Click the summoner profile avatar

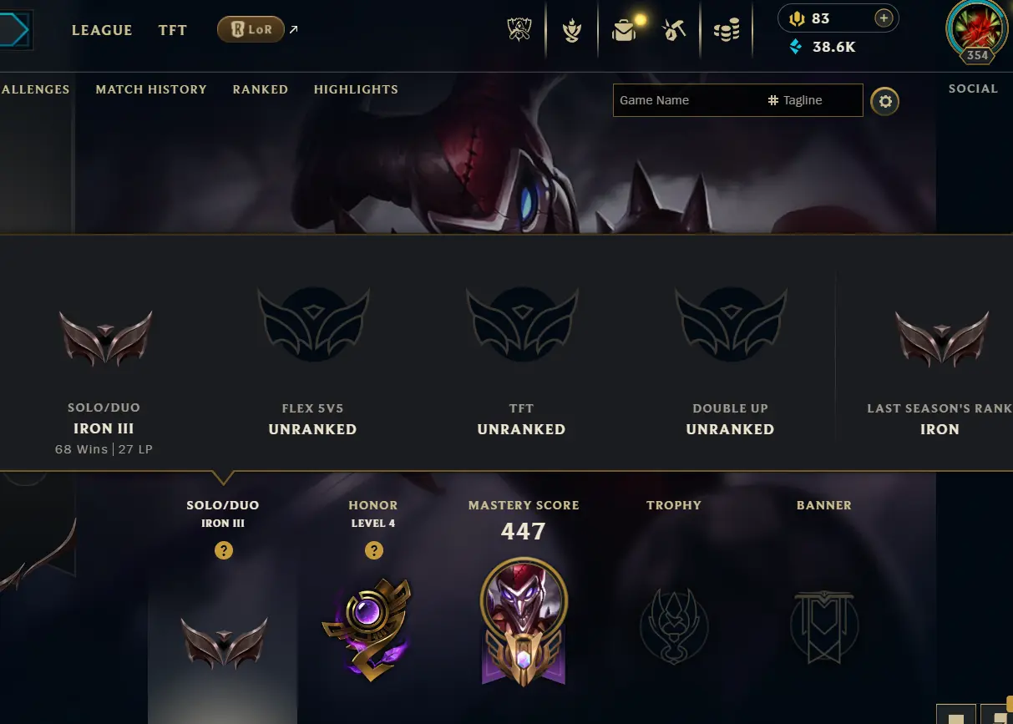(x=976, y=30)
